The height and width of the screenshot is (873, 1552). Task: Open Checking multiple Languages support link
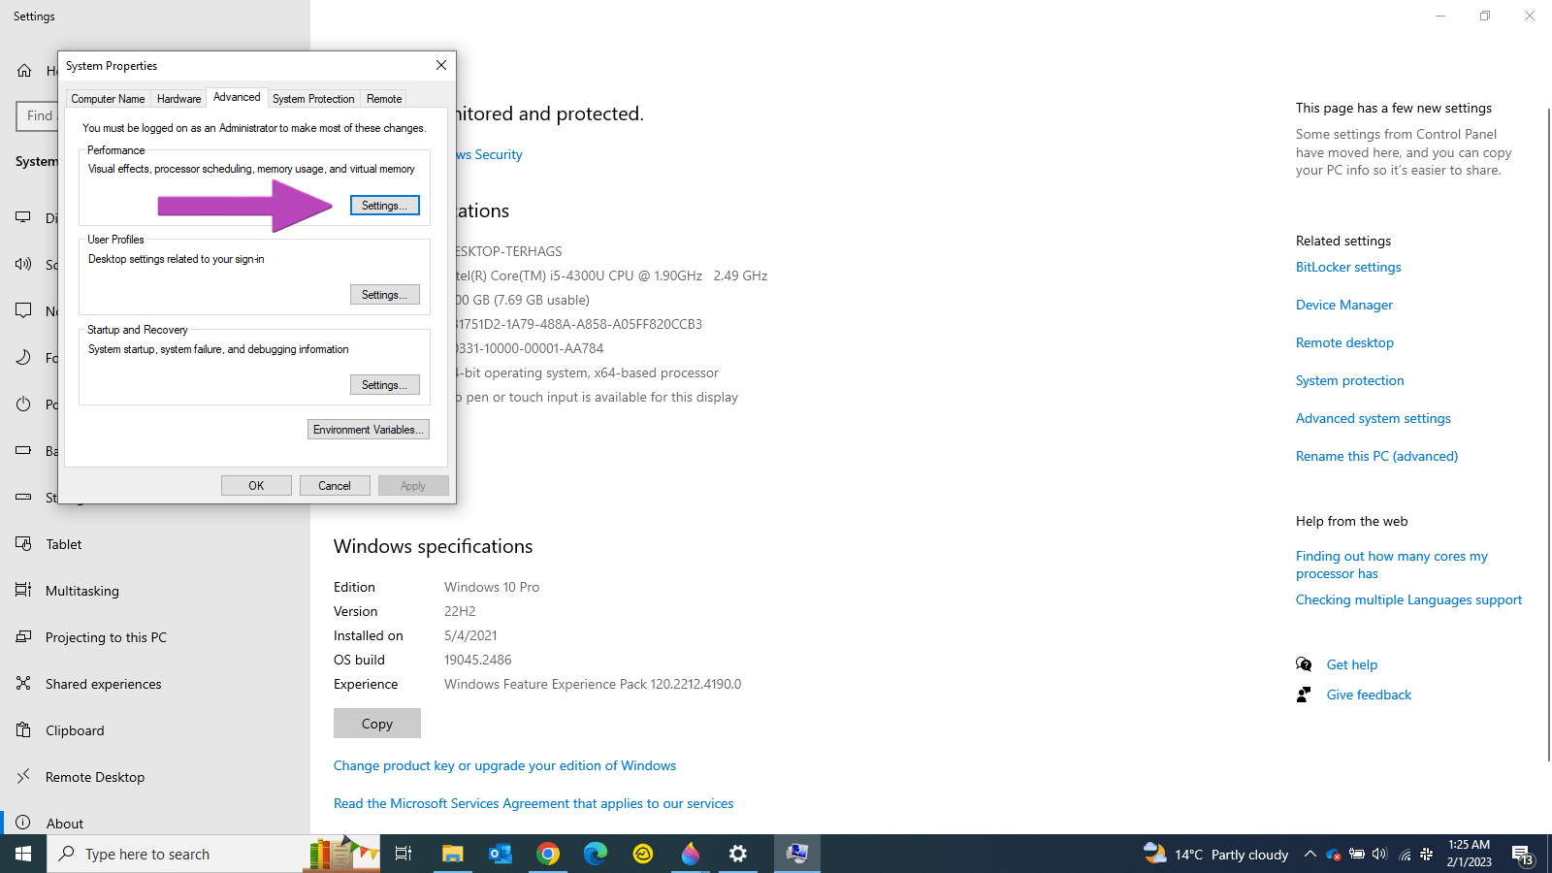[1408, 599]
